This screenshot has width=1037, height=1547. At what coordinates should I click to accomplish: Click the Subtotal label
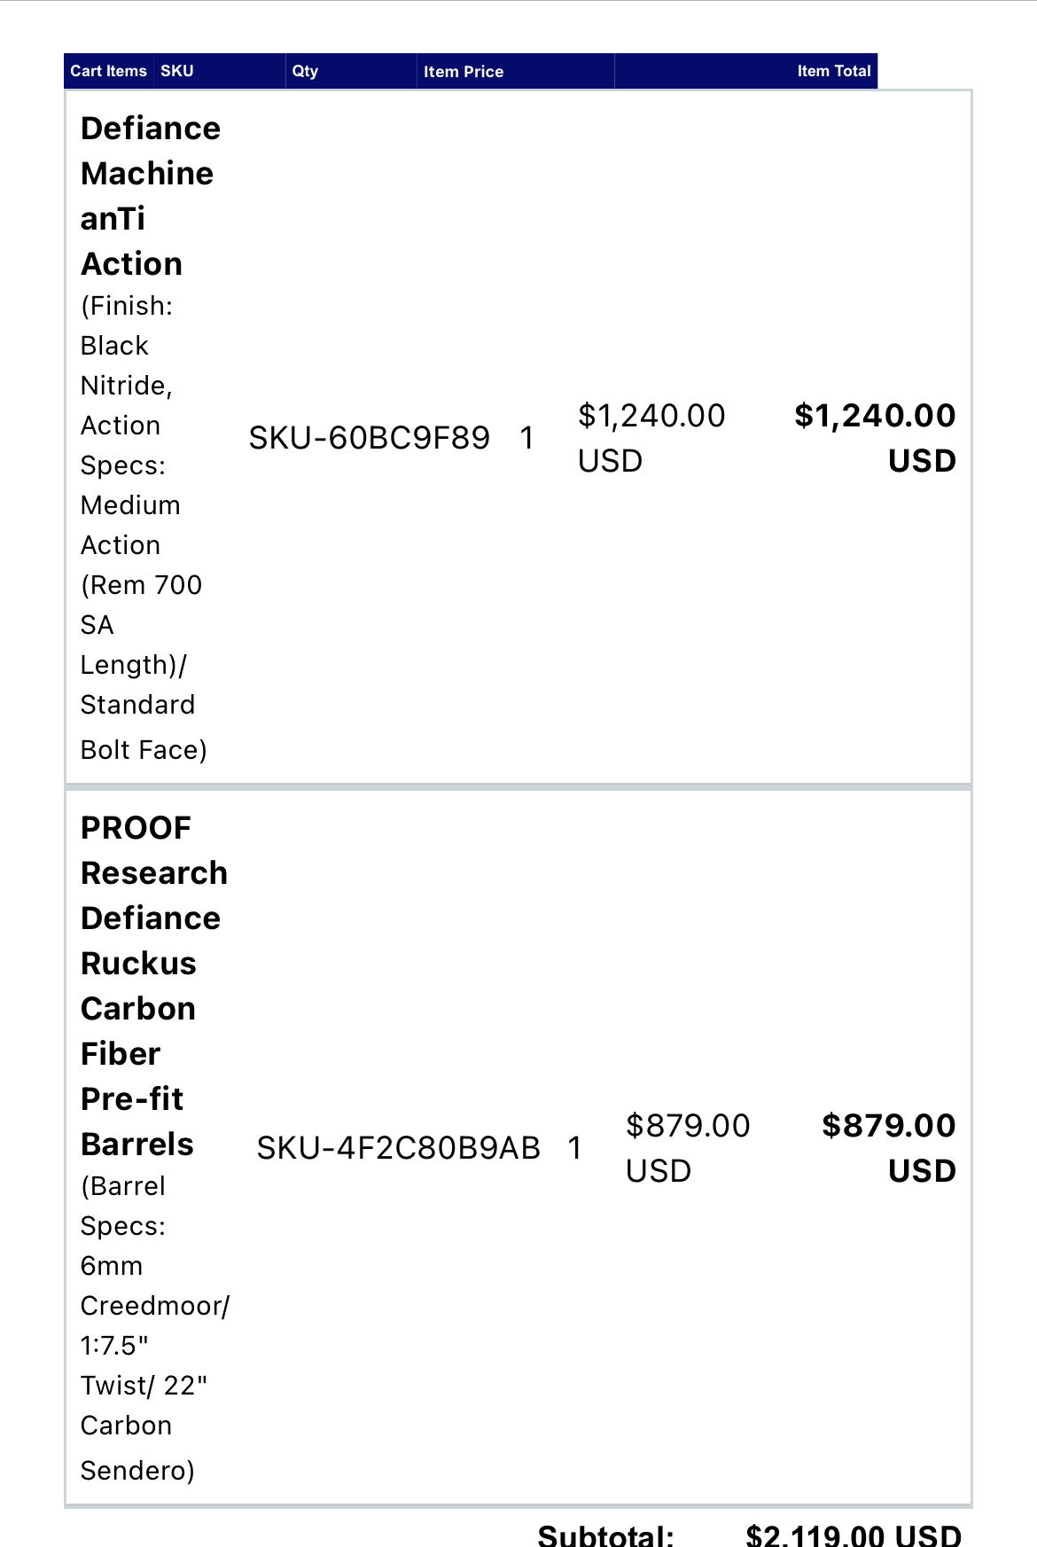tap(606, 1535)
